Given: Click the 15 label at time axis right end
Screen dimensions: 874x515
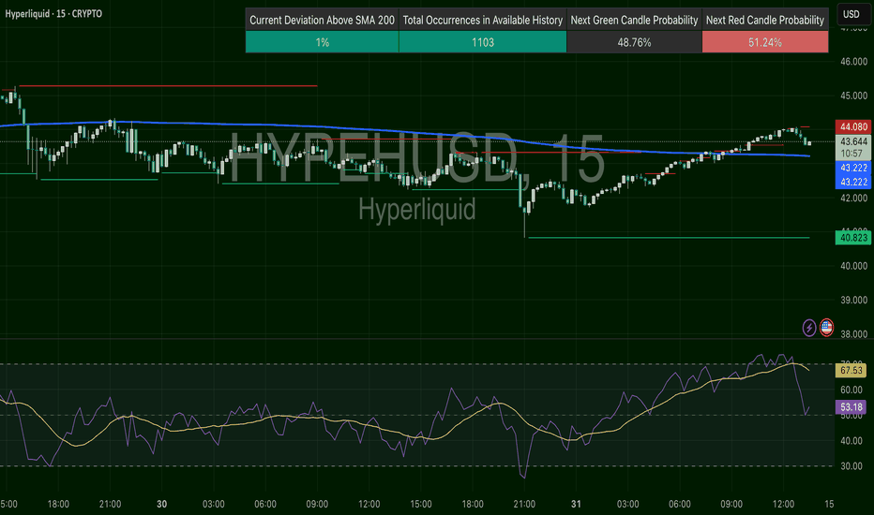Looking at the screenshot, I should coord(829,504).
